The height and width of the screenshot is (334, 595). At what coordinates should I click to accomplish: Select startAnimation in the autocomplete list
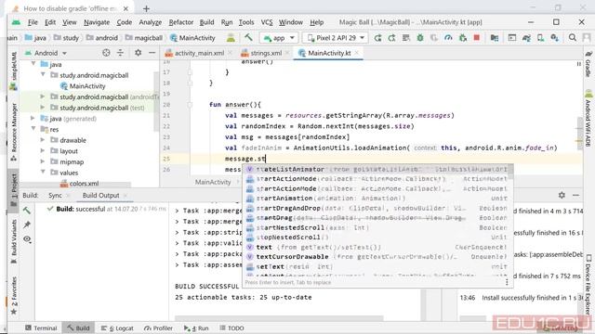[377, 198]
